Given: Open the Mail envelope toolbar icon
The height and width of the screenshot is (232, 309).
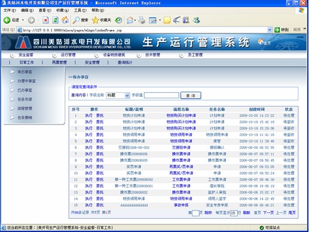Looking at the screenshot, I should 130,20.
